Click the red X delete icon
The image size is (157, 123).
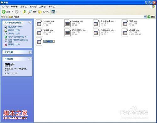pos(6,45)
